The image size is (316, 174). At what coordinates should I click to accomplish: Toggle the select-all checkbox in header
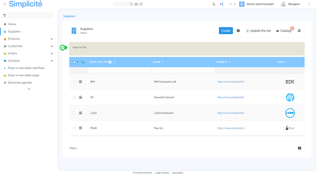point(74,62)
